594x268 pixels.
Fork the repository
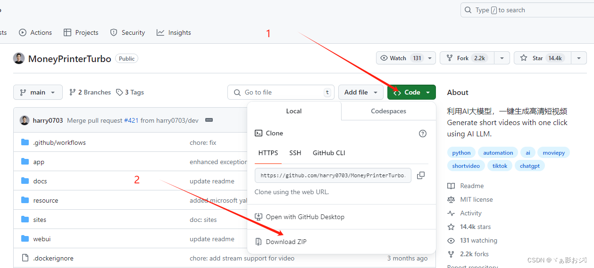[467, 58]
